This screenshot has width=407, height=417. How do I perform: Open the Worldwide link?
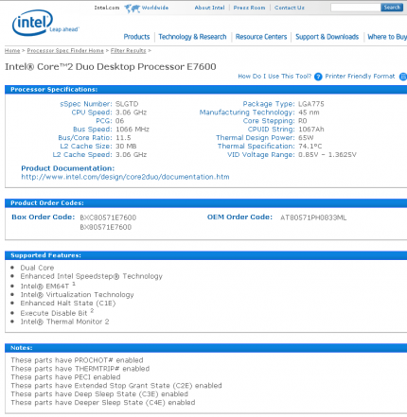coord(155,8)
